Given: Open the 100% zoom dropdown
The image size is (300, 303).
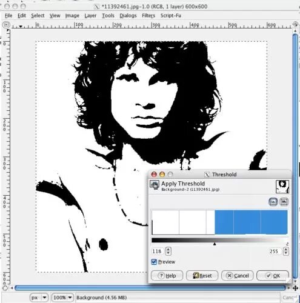Looking at the screenshot, I should [x=62, y=298].
